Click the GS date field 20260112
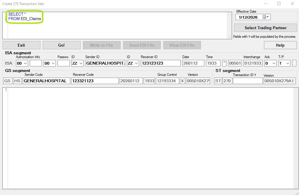The image size is (299, 195). click(131, 81)
